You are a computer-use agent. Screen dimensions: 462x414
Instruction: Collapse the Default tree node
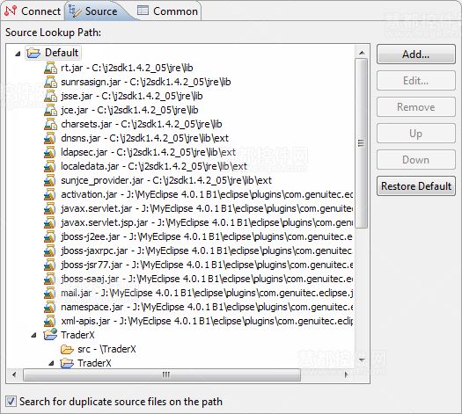tap(18, 54)
